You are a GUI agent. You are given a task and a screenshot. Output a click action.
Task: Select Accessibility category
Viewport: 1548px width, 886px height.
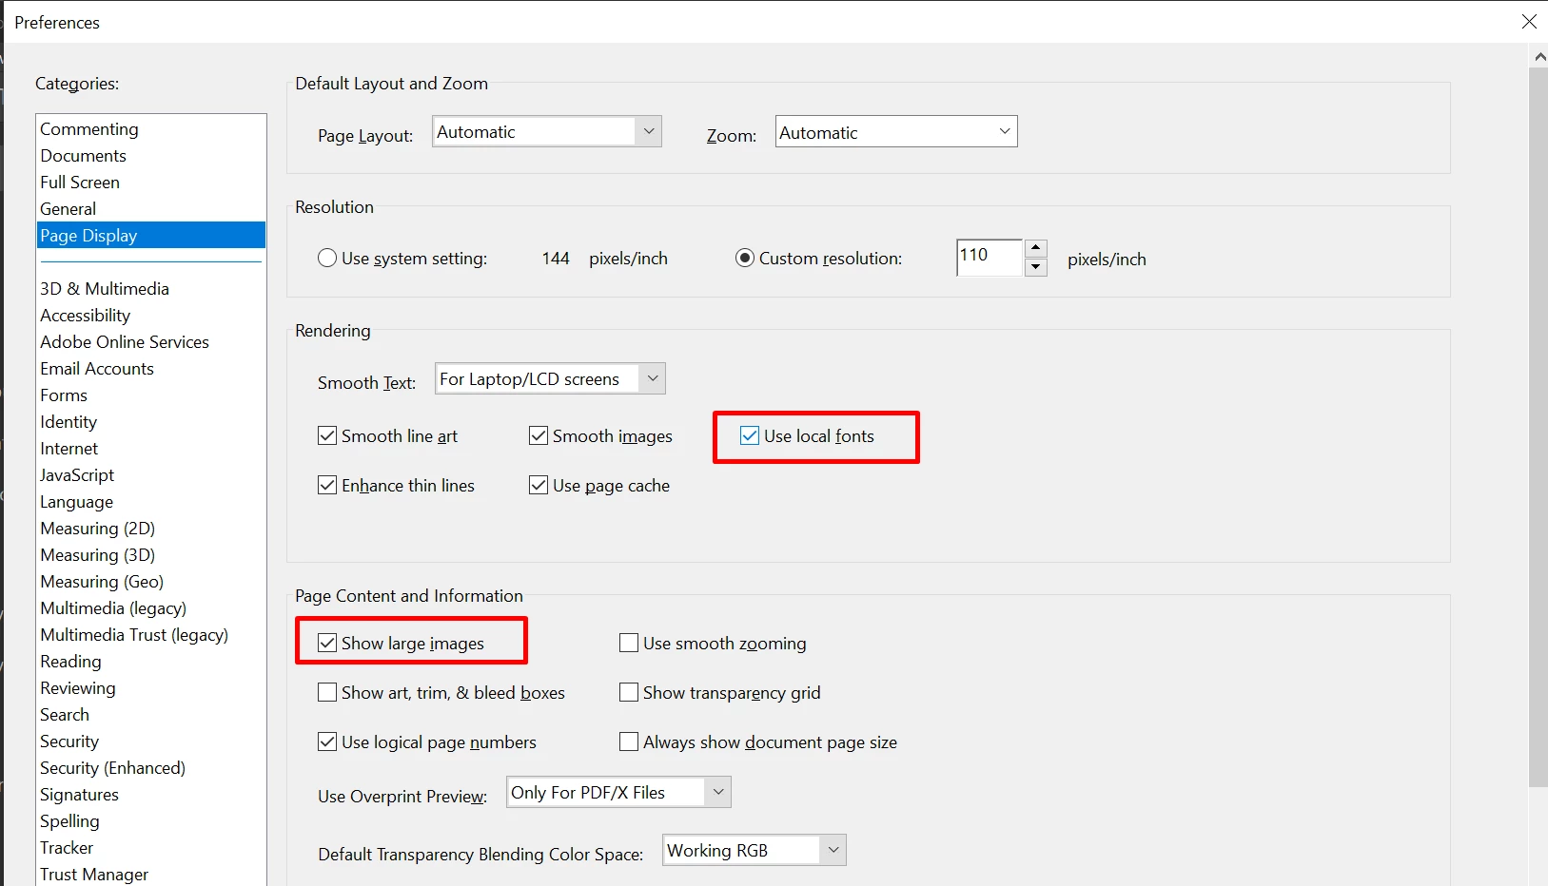(150, 315)
